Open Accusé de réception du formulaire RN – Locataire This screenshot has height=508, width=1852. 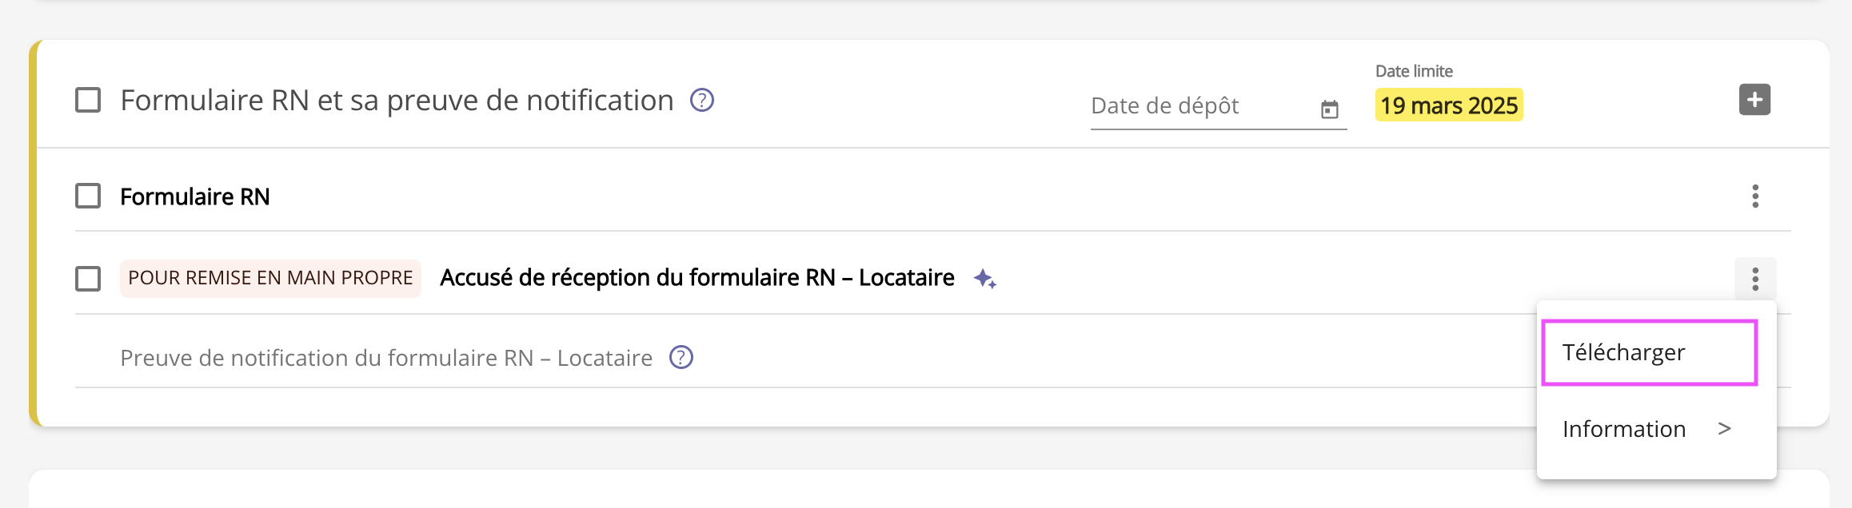tap(696, 278)
